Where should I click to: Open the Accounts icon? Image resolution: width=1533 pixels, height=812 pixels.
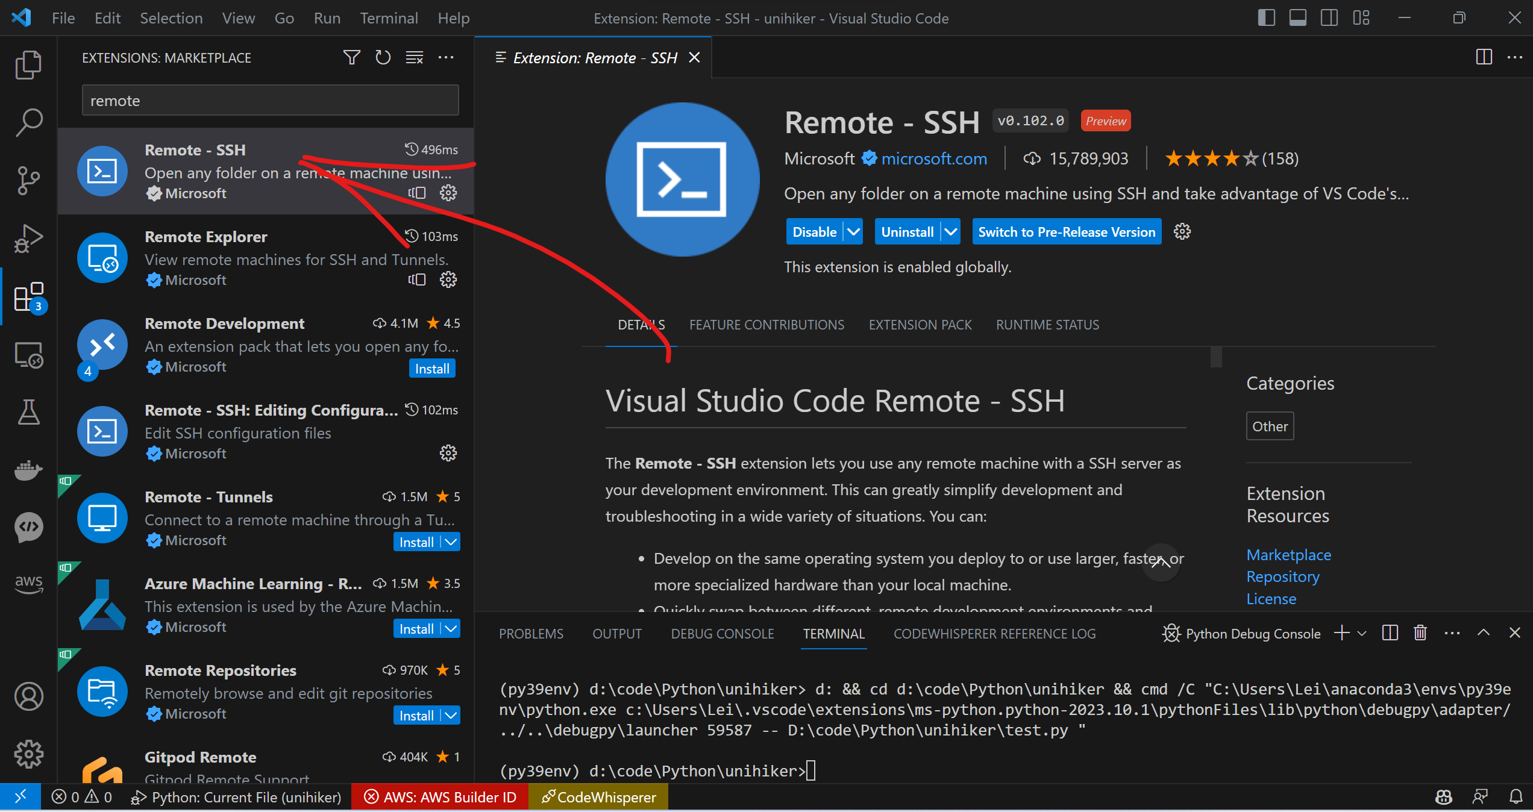point(28,696)
